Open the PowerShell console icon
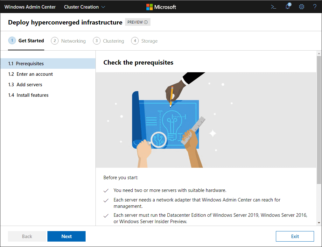This screenshot has width=322, height=247. tap(273, 7)
